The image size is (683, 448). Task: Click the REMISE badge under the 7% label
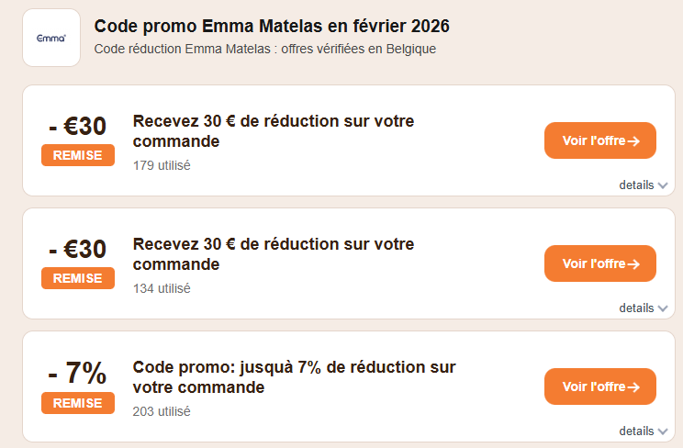click(x=78, y=403)
